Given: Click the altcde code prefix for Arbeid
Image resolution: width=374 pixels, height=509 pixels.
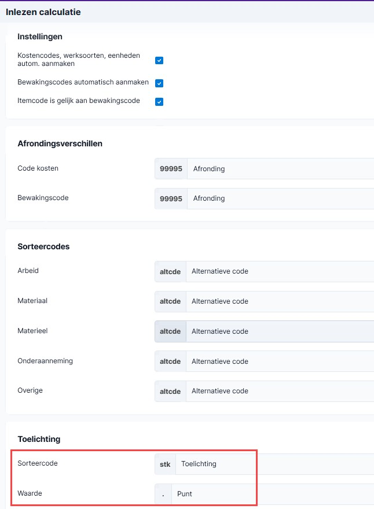Looking at the screenshot, I should pyautogui.click(x=170, y=272).
